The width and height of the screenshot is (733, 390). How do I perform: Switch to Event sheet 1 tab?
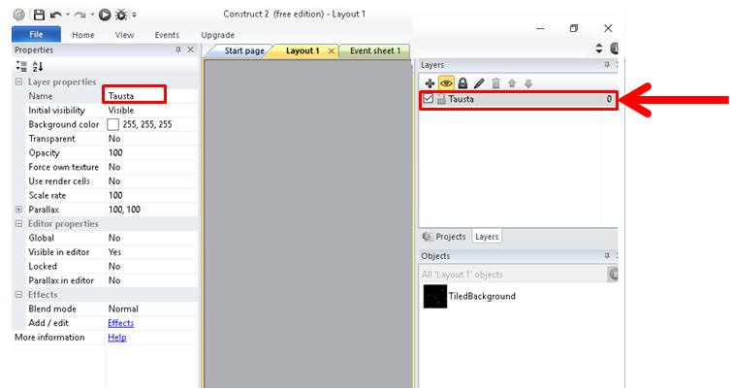click(374, 50)
